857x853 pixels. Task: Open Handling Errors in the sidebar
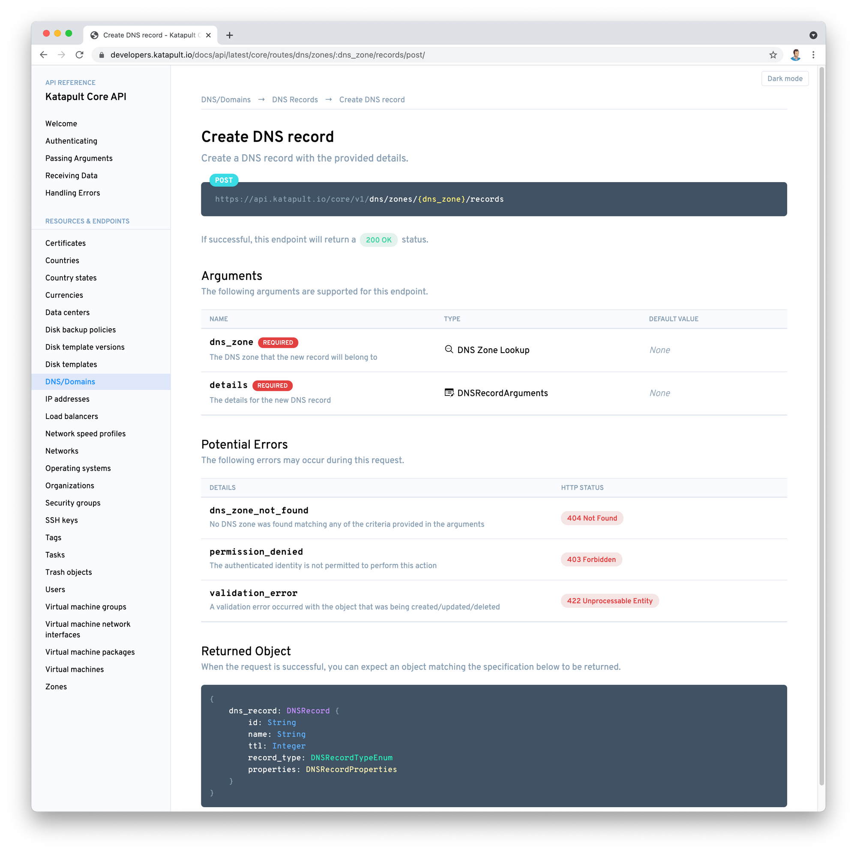click(73, 193)
